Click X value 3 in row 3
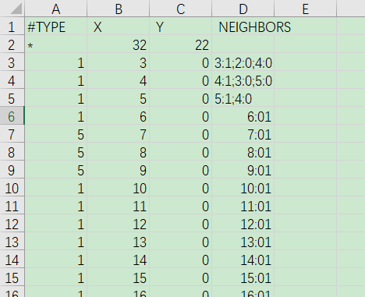Image resolution: width=365 pixels, height=297 pixels. [118, 62]
